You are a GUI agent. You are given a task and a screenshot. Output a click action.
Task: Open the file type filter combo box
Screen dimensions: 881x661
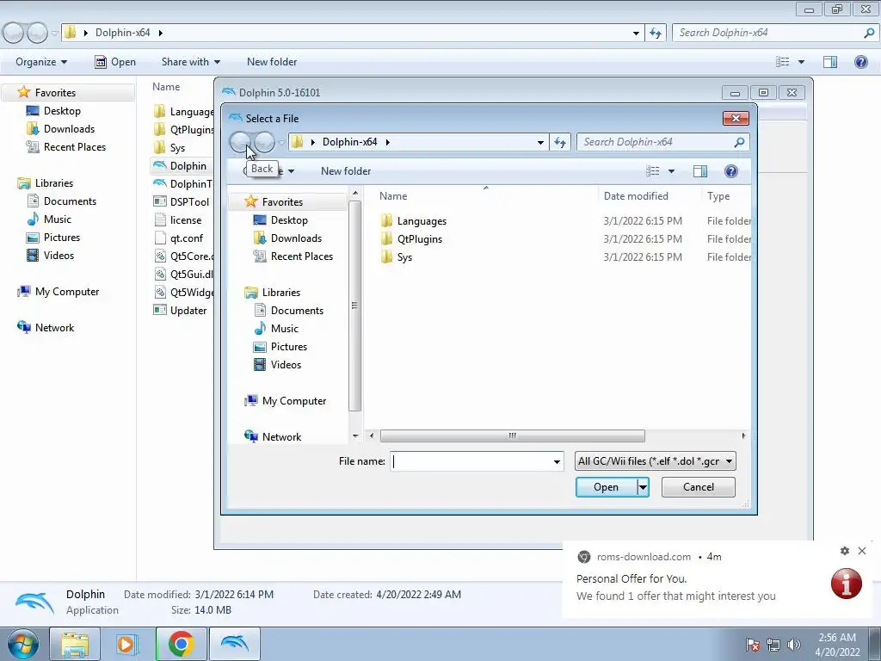point(655,461)
